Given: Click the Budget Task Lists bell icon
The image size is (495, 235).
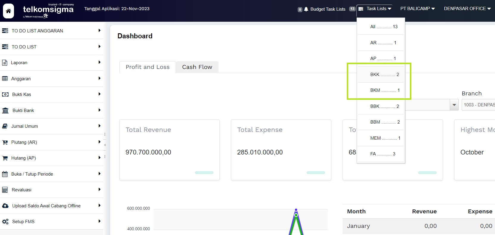Looking at the screenshot, I should click(306, 9).
